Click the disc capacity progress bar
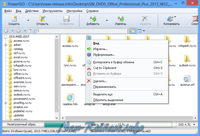 (x=108, y=125)
